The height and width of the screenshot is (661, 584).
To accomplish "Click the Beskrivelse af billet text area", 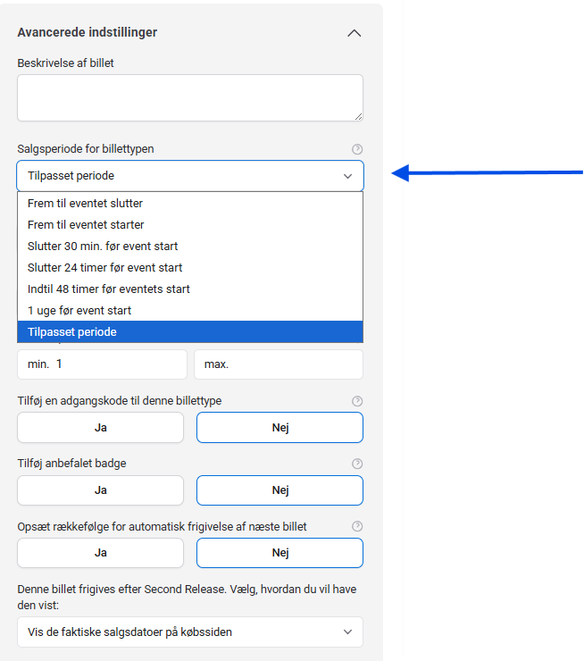I will [189, 97].
